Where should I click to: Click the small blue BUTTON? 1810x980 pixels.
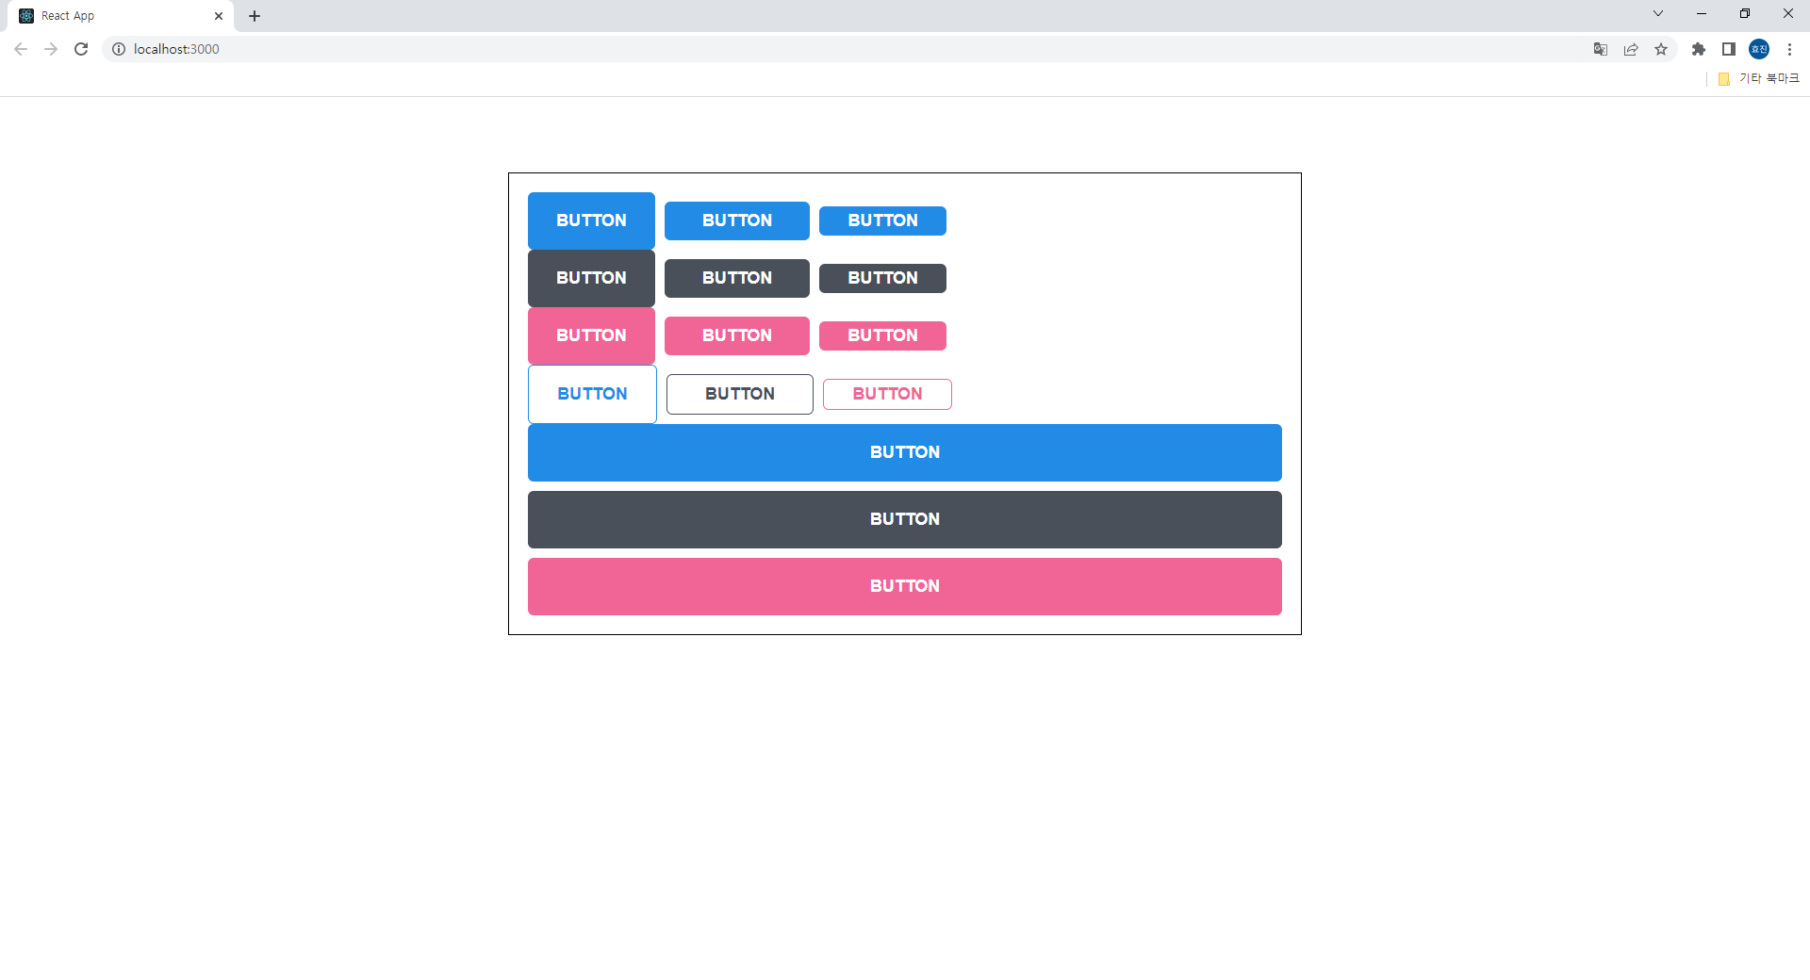882,220
